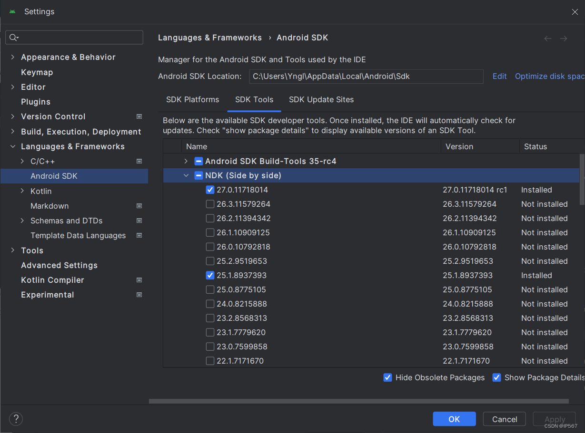
Task: Click Languages & Frameworks breadcrumb
Action: click(210, 38)
